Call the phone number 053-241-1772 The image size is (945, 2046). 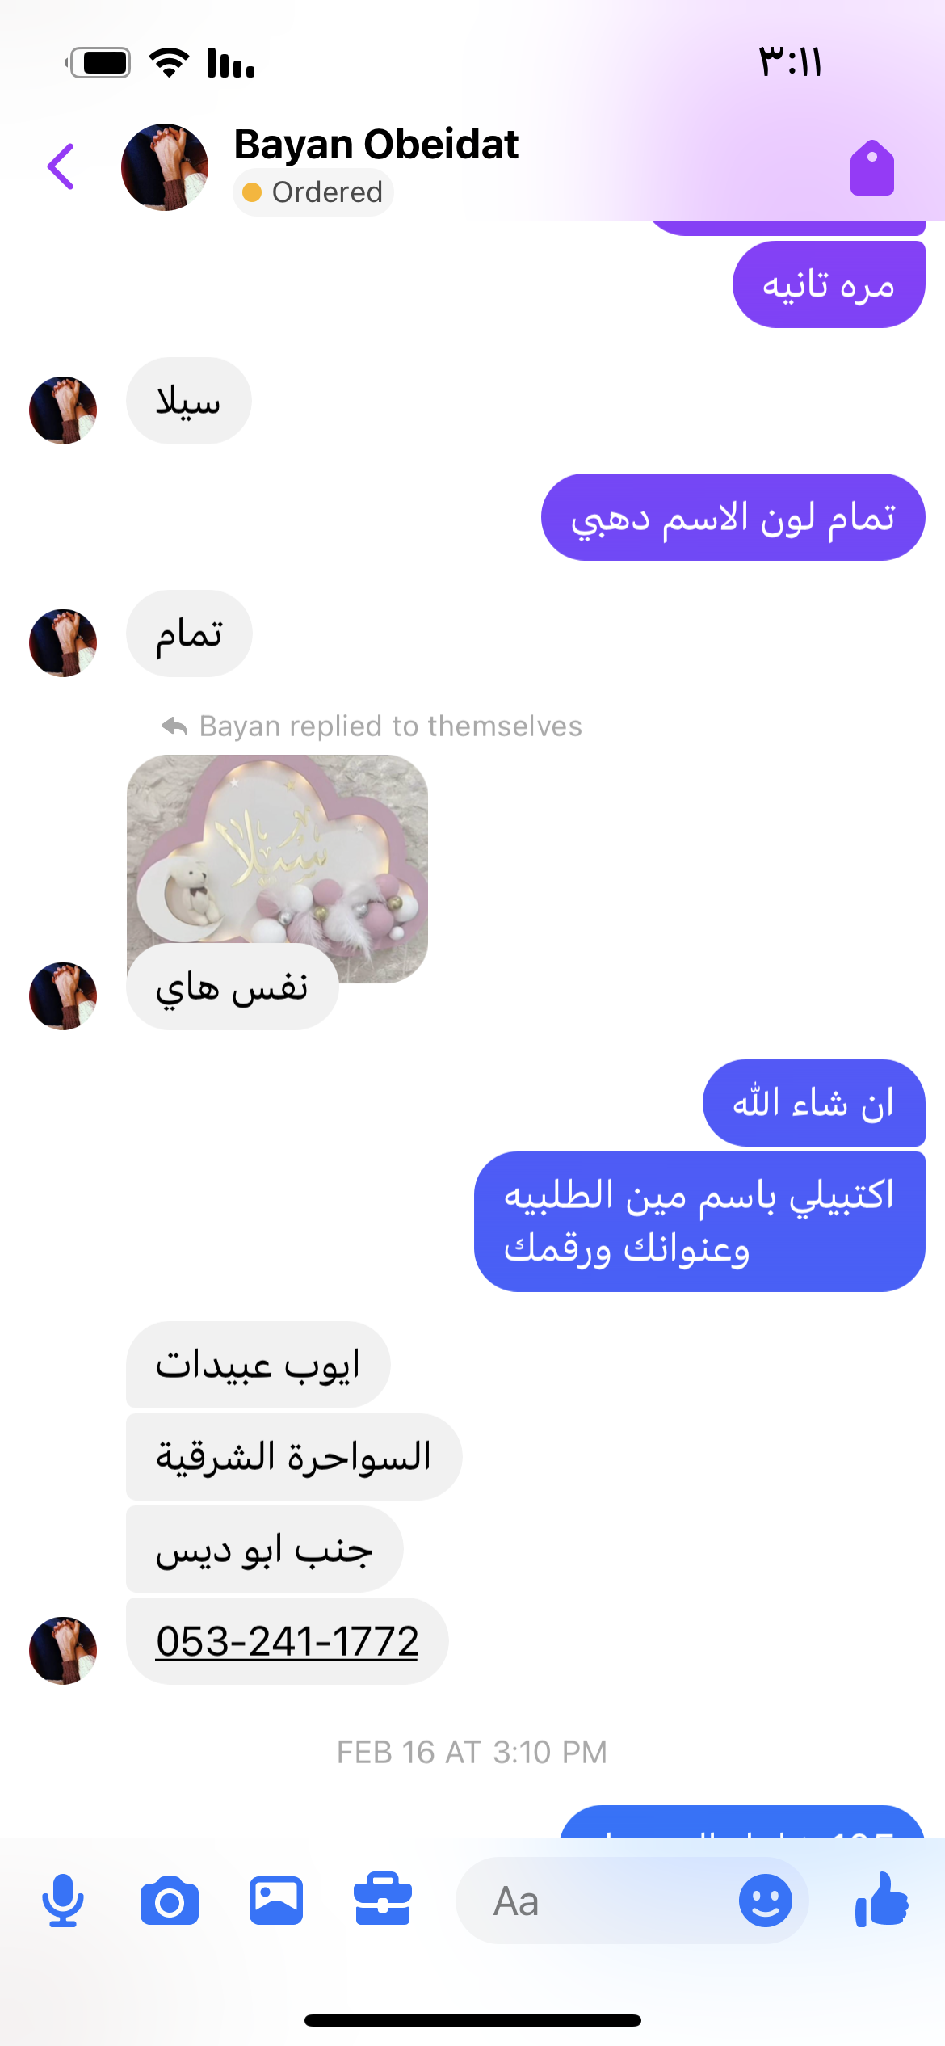[x=288, y=1641]
